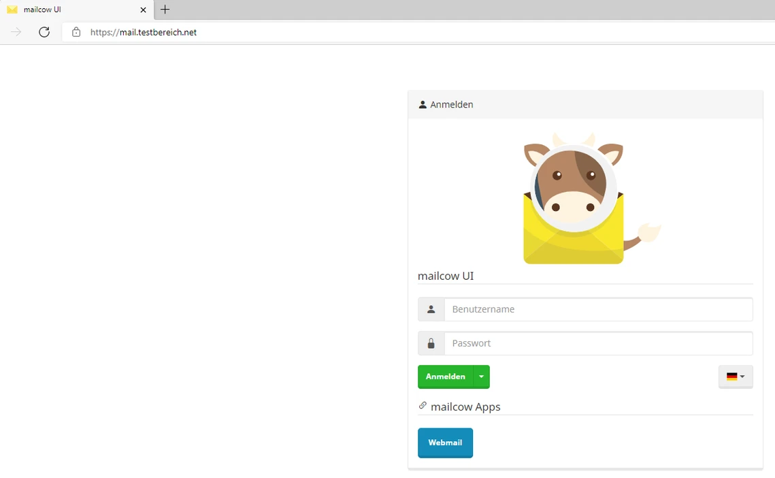
Task: Open the German flag language dropdown
Action: pyautogui.click(x=735, y=377)
